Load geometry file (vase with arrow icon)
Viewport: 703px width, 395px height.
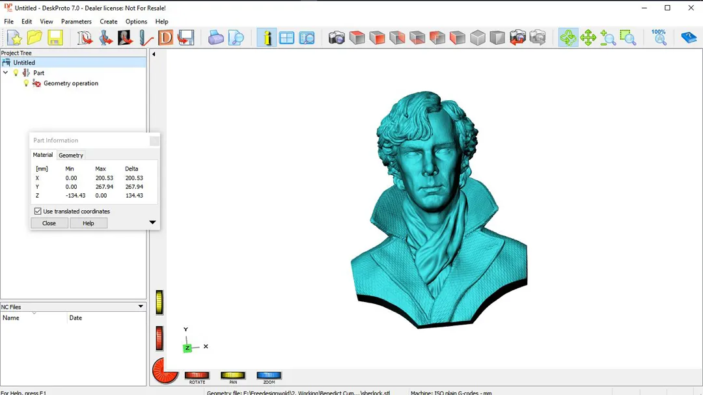105,38
